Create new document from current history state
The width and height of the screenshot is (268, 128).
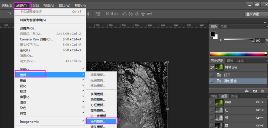click(x=247, y=91)
